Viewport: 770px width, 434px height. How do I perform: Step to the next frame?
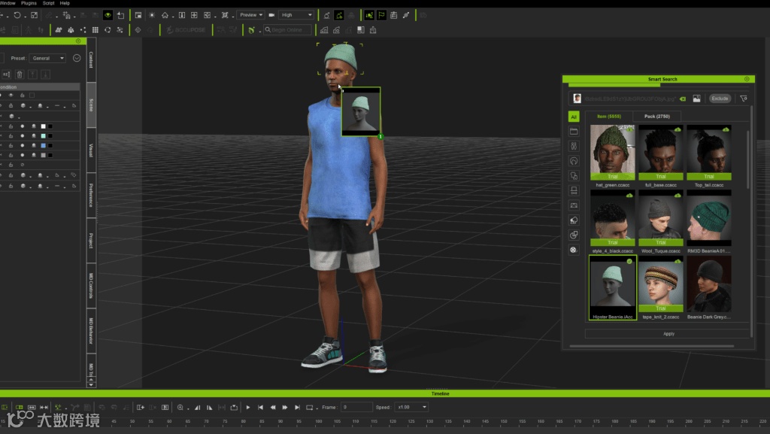285,408
